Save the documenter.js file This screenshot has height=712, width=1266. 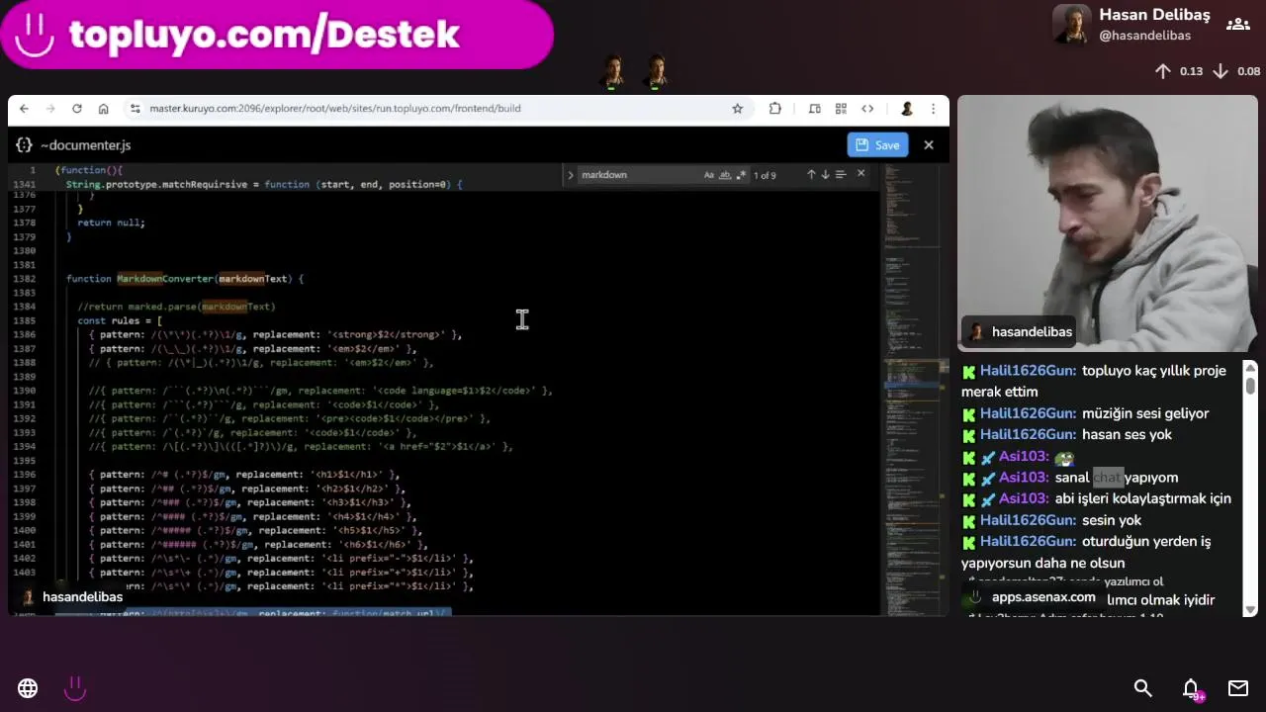point(877,145)
